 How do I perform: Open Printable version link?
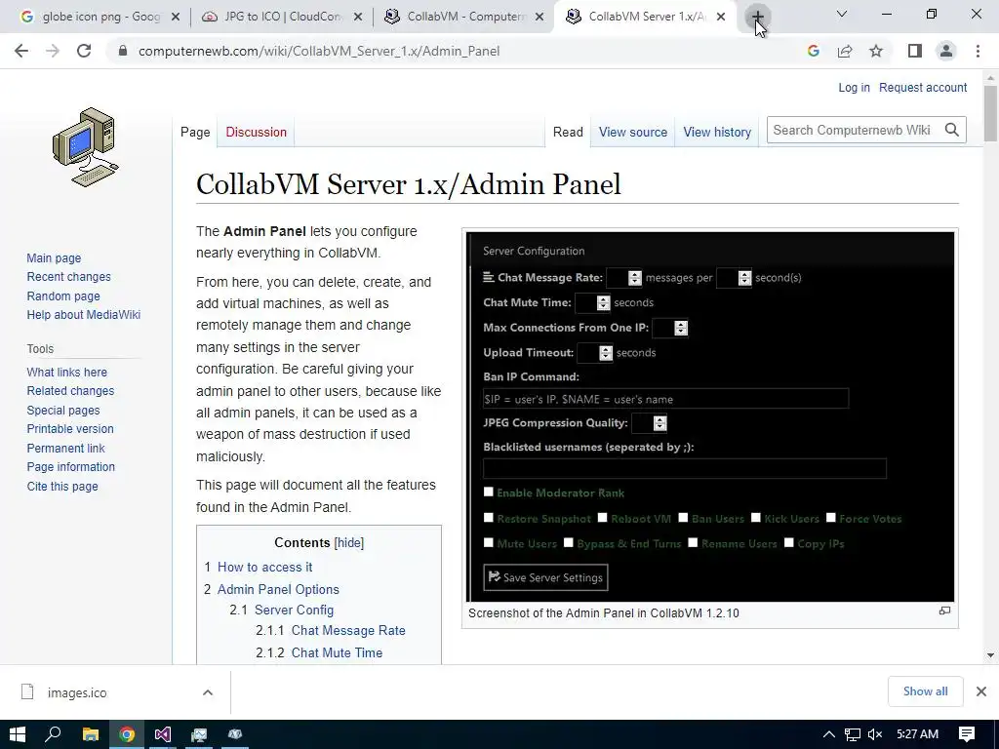coord(70,429)
